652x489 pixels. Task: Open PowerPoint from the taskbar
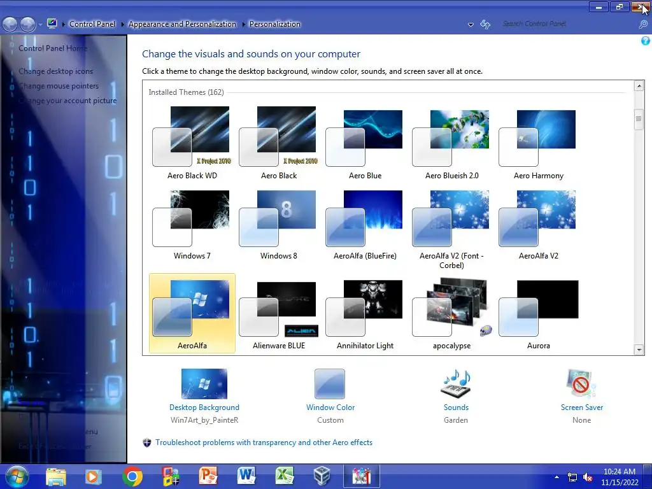[x=208, y=476]
